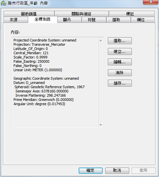Select the 坐標系統 tab
This screenshot has width=159, height=177.
tap(43, 19)
